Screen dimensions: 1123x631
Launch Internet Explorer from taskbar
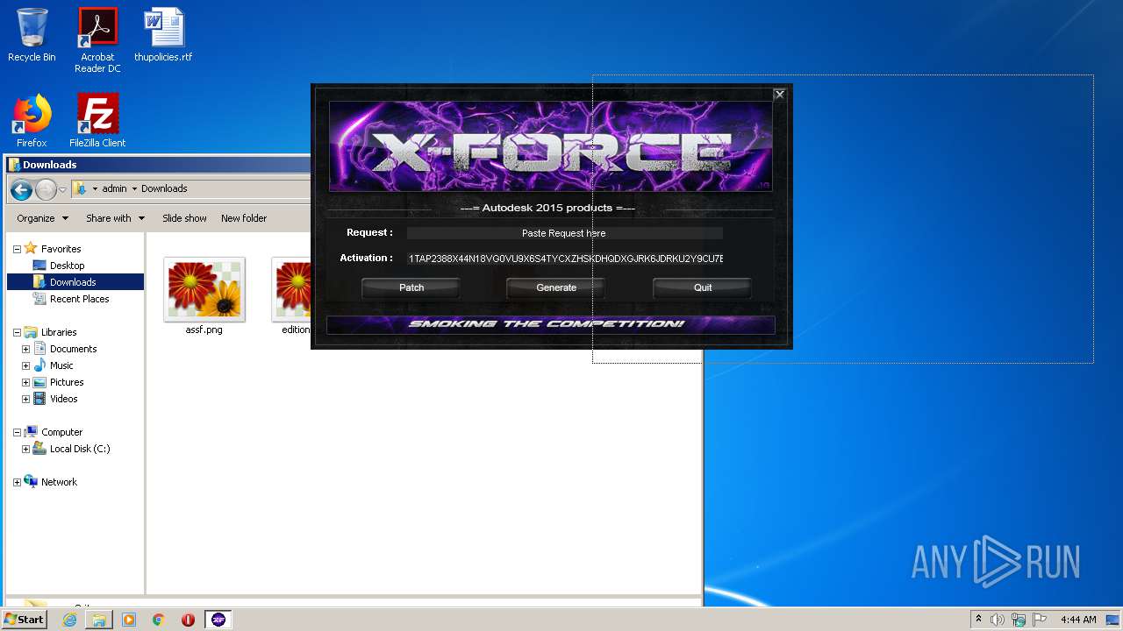[x=69, y=620]
